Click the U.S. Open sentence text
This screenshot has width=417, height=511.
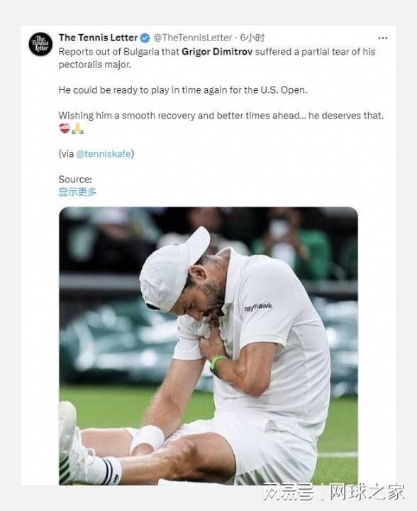point(183,90)
